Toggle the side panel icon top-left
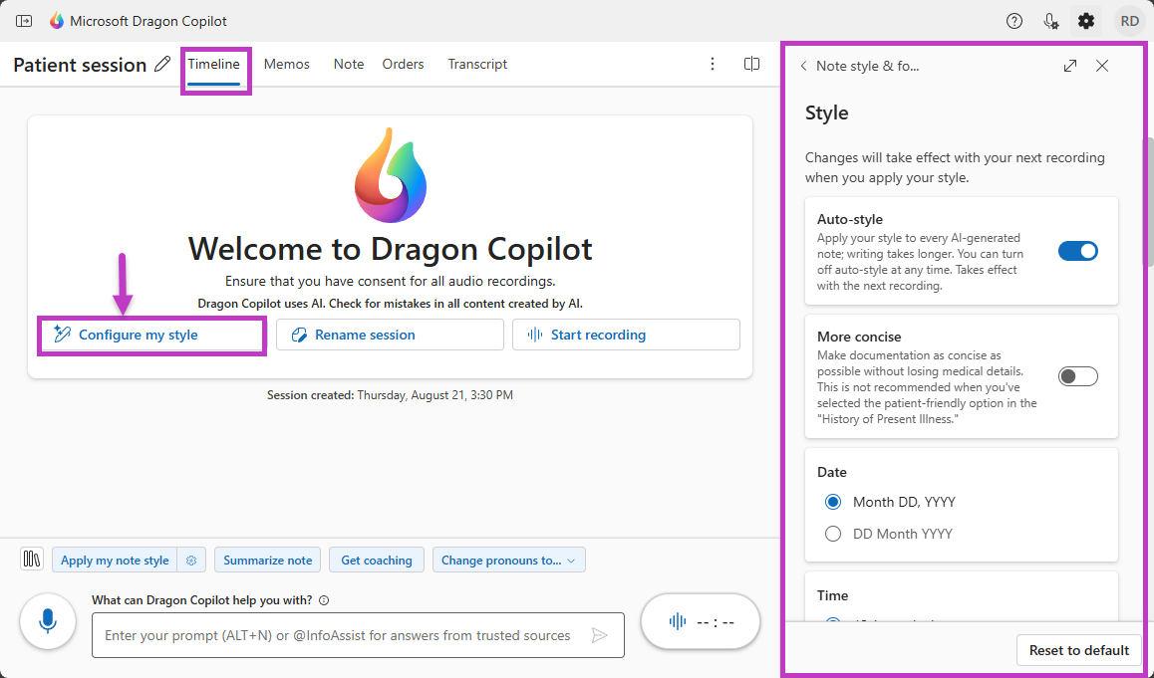This screenshot has width=1154, height=678. click(x=24, y=20)
